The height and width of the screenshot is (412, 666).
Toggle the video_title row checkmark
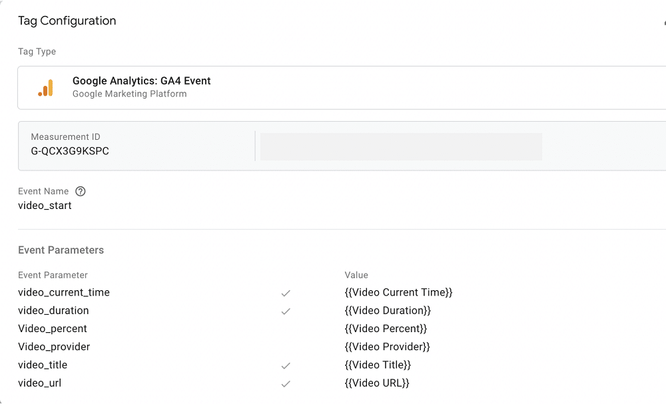point(286,365)
